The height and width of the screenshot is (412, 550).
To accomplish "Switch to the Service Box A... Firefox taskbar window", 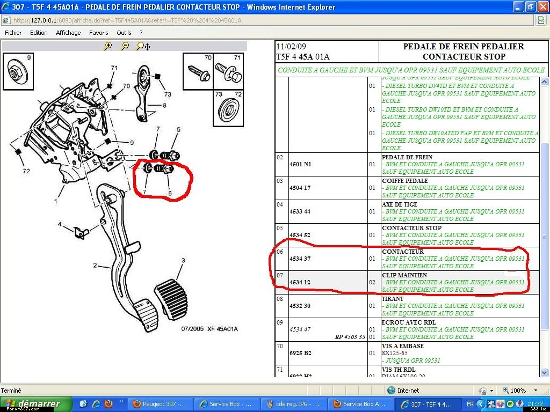I will pyautogui.click(x=359, y=404).
